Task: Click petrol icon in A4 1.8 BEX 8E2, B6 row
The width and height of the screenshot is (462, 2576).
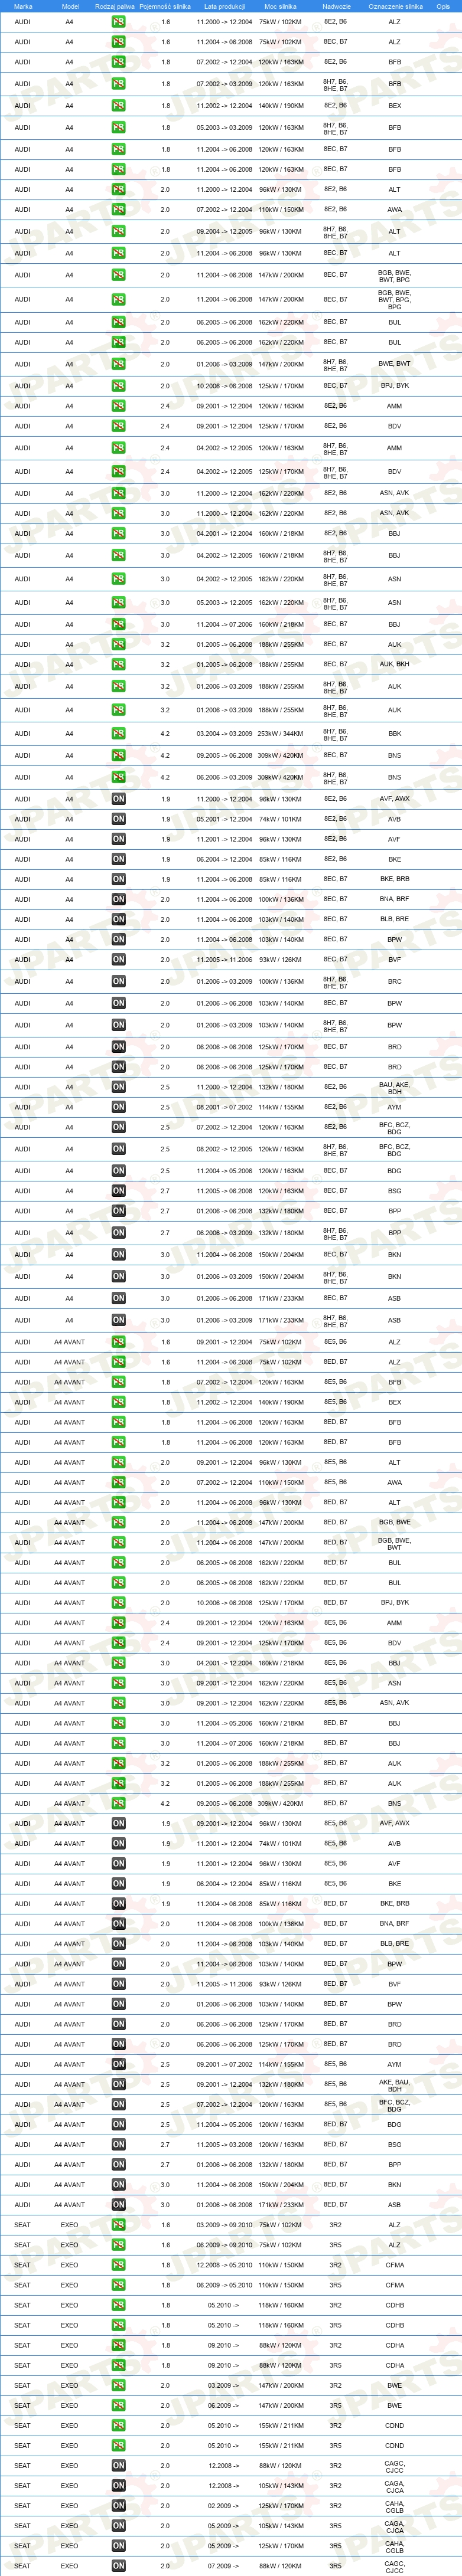Action: [x=118, y=106]
